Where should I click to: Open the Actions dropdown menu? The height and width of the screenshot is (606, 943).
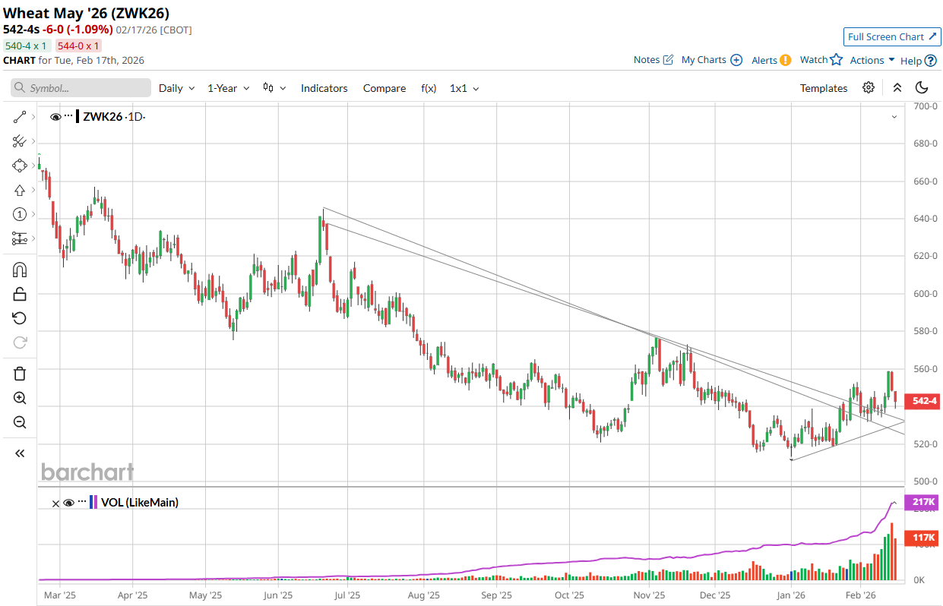(872, 60)
